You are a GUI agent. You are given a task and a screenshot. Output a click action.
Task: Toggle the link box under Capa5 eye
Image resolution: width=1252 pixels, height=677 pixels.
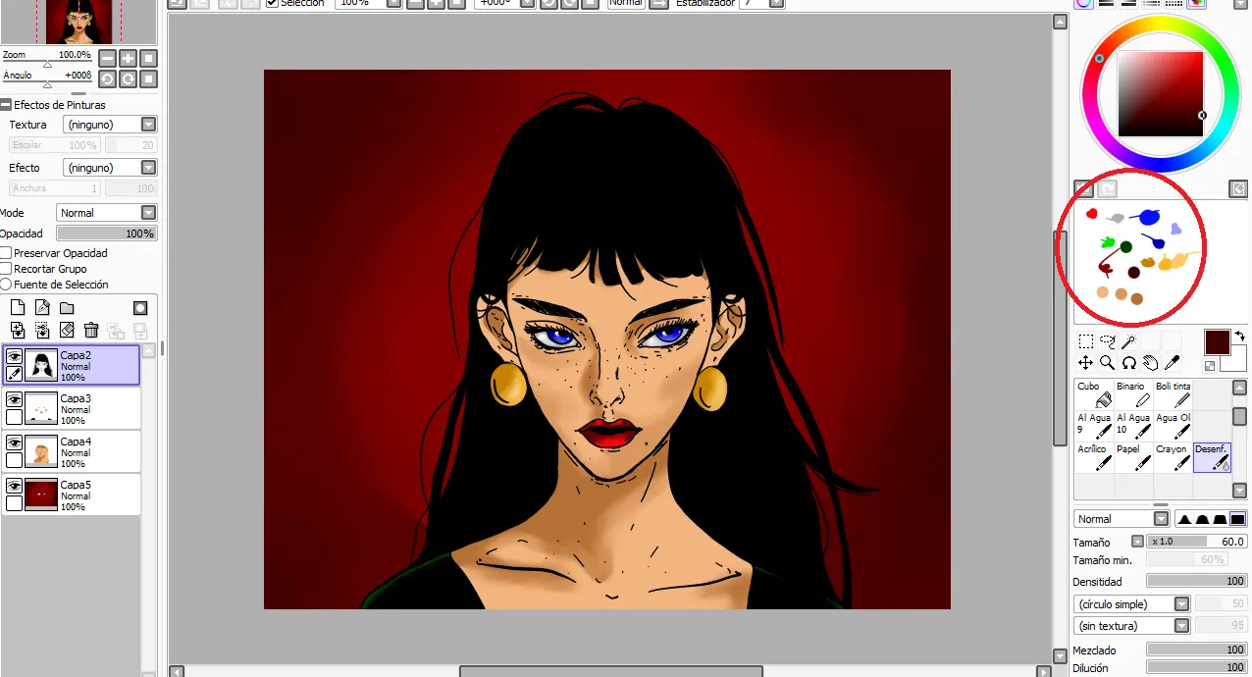(15, 503)
